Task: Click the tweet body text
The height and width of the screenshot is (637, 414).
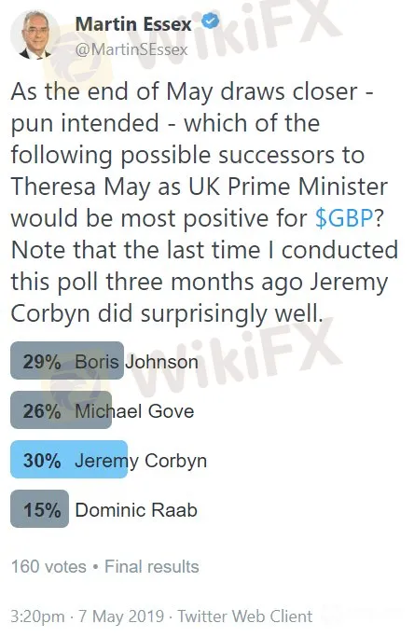Action: pyautogui.click(x=204, y=202)
